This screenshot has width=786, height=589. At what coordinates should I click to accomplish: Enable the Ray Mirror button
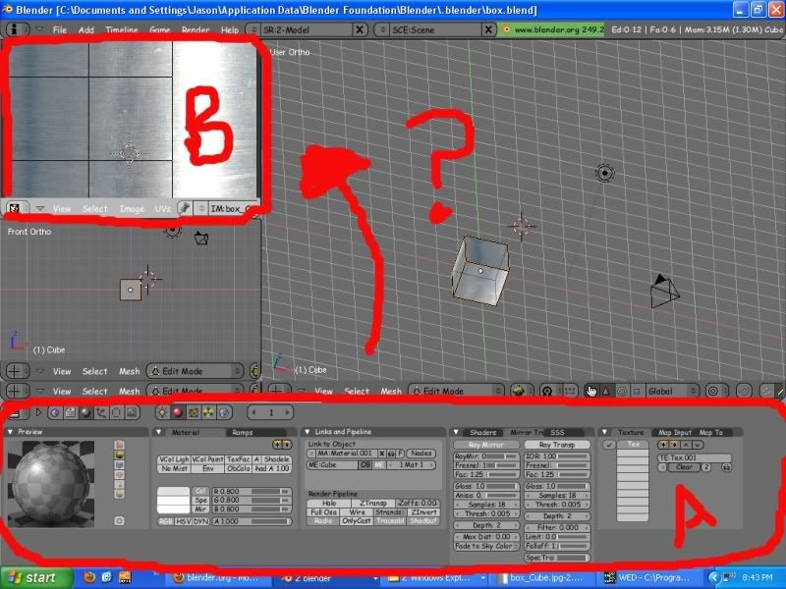pos(486,445)
